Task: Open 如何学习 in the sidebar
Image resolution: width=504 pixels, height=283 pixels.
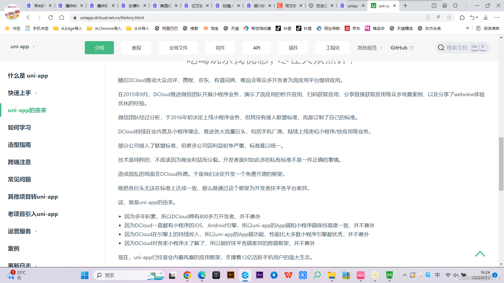Action: [19, 128]
